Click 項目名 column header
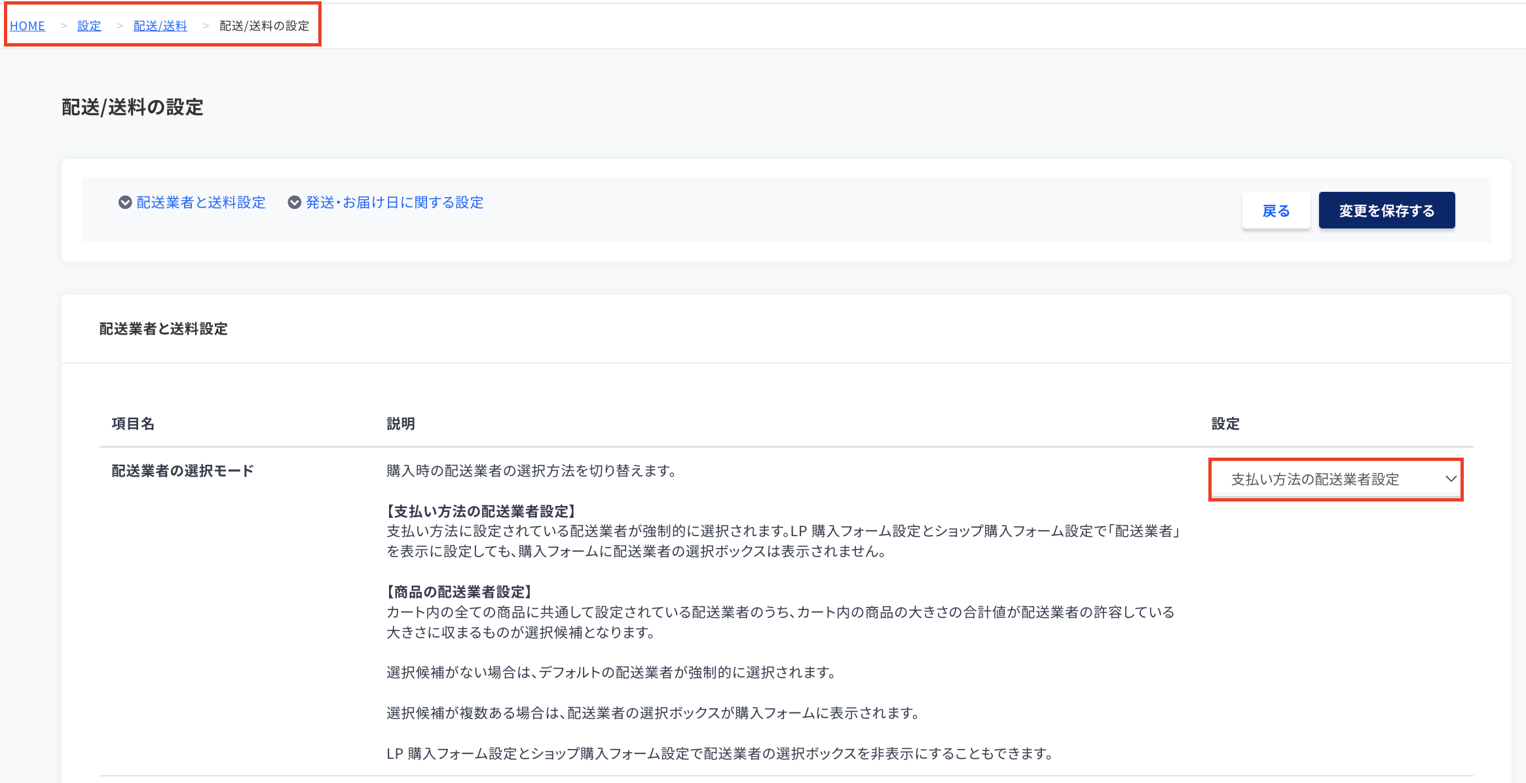 (133, 424)
